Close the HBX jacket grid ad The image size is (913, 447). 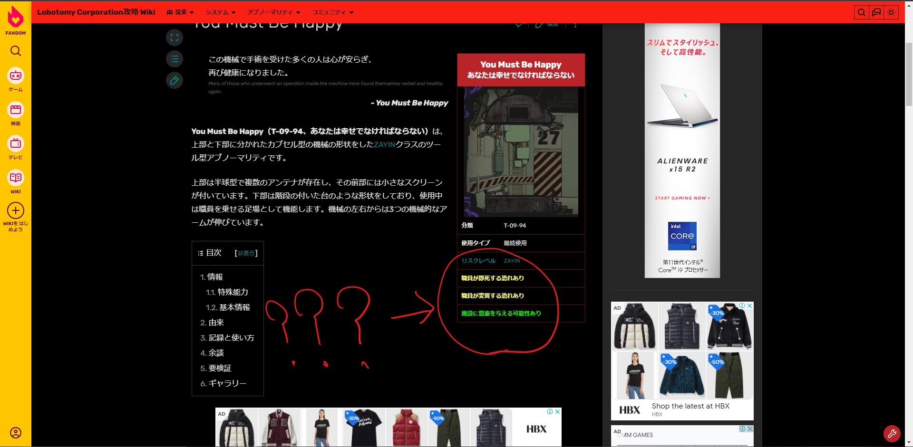click(x=750, y=306)
